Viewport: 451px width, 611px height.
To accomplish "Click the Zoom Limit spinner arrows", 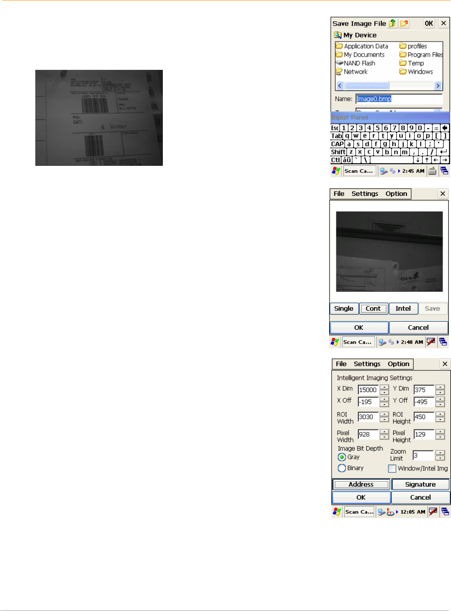I will pos(440,455).
